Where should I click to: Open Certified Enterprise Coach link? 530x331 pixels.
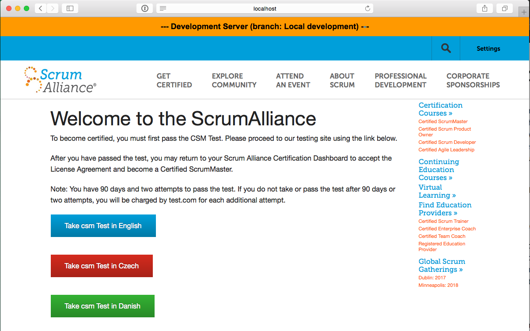coord(447,229)
